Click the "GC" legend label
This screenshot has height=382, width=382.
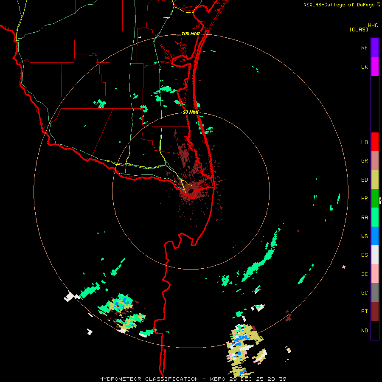coord(364,293)
